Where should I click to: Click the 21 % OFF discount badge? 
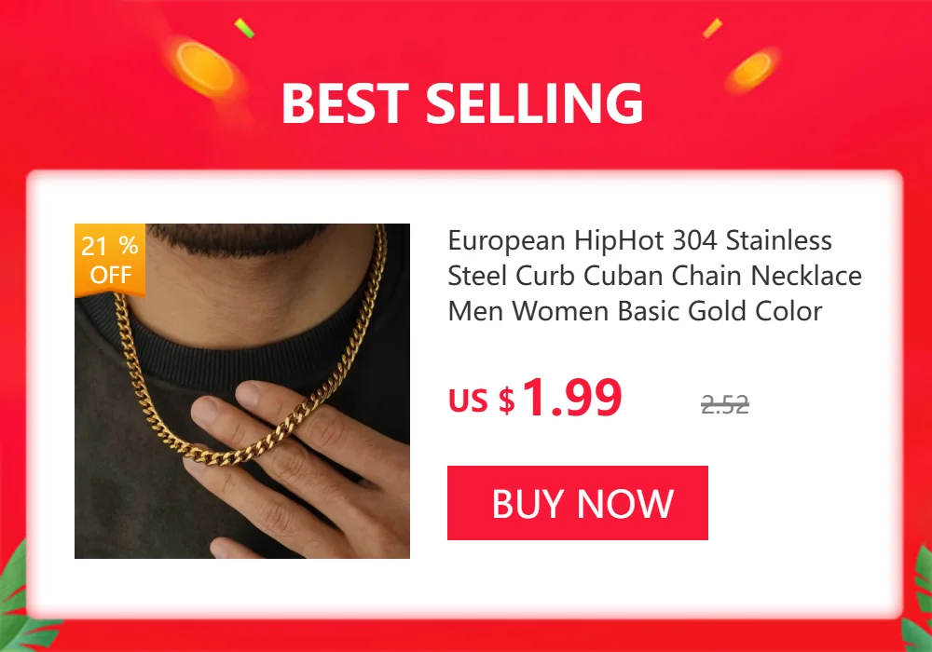click(110, 260)
